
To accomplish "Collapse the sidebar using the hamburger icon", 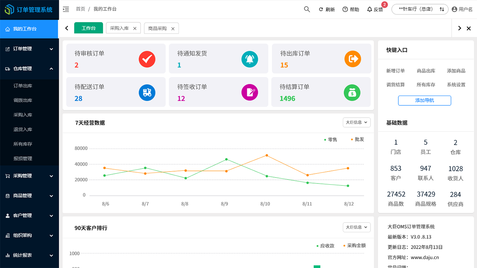I will coord(66,9).
